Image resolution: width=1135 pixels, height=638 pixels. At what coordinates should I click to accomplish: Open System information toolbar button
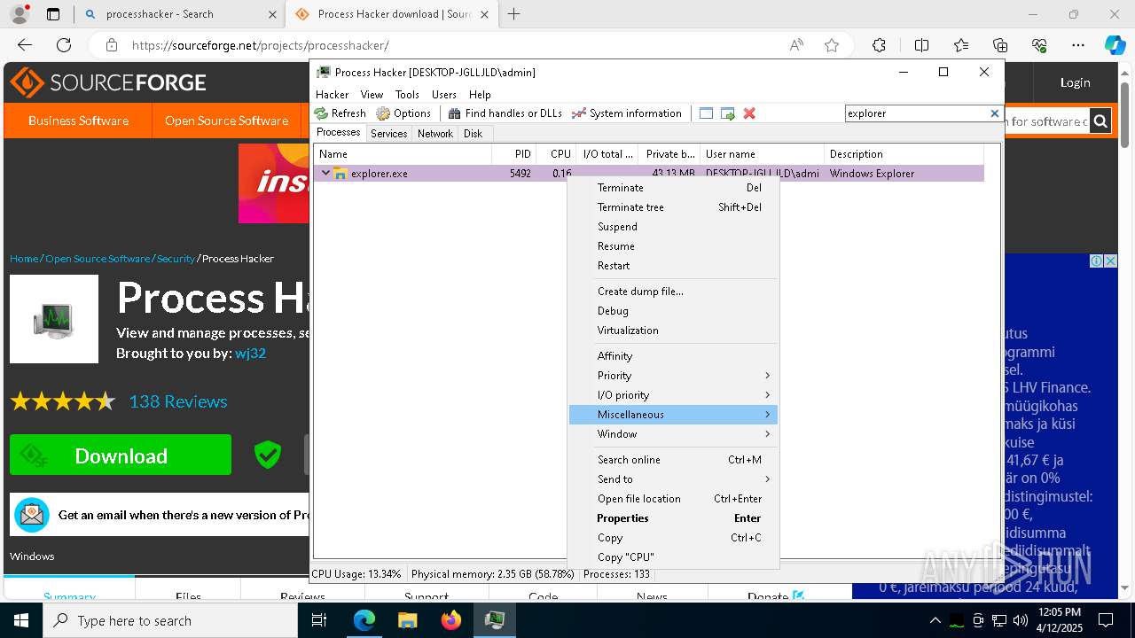pyautogui.click(x=627, y=113)
